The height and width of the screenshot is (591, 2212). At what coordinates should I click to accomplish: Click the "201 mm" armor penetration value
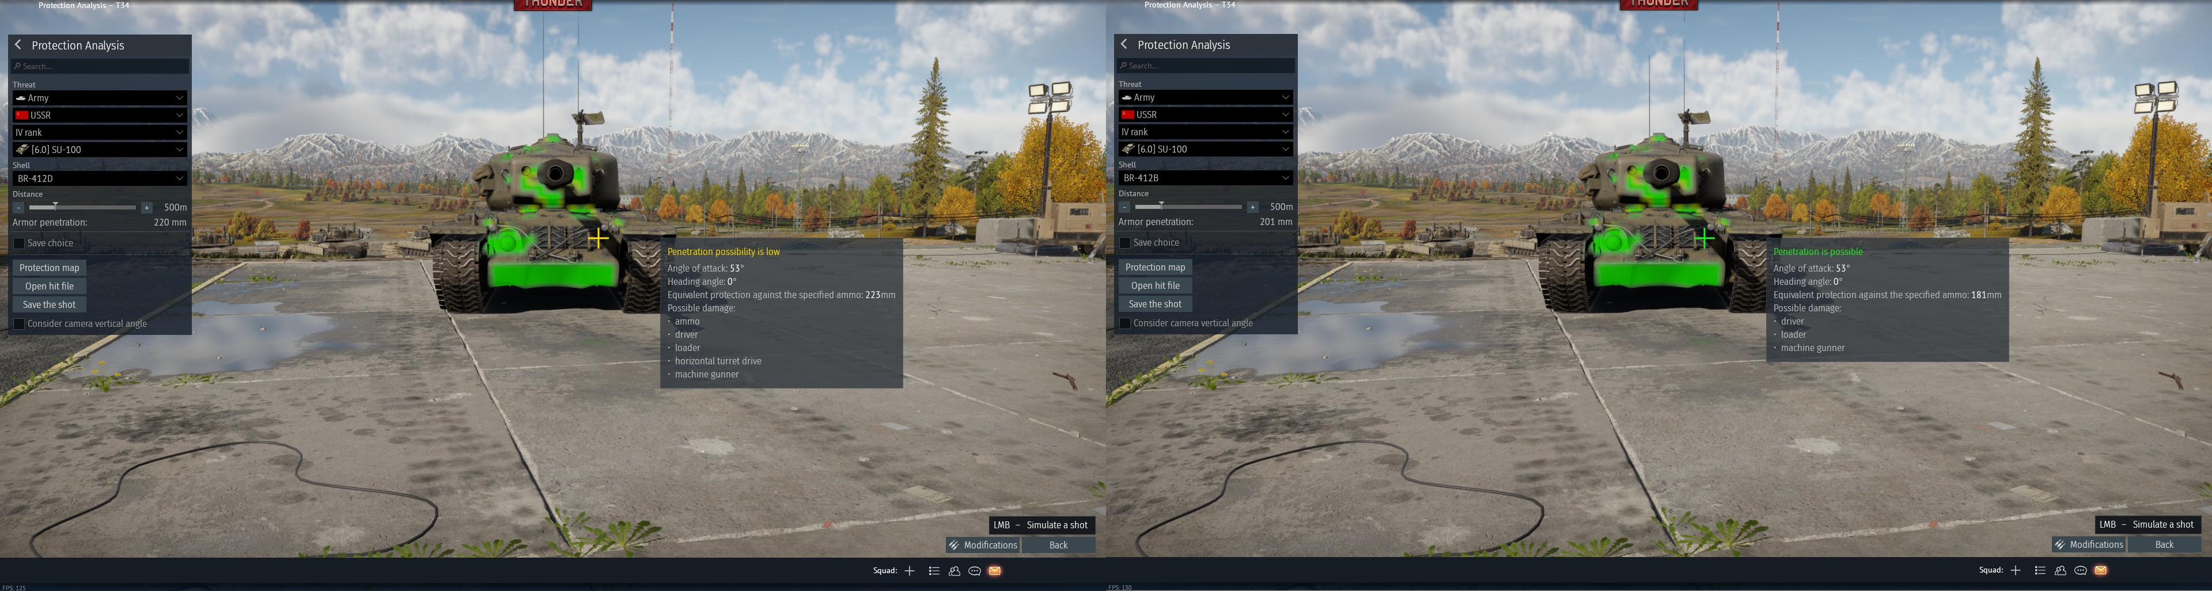pos(1276,222)
